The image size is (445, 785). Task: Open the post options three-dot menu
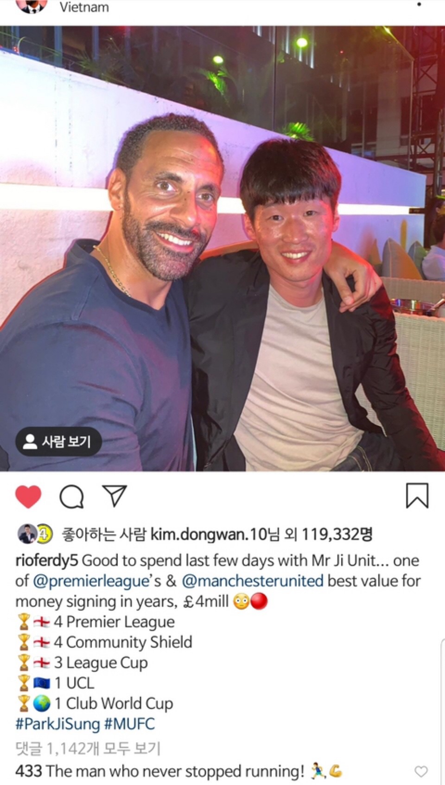pyautogui.click(x=419, y=5)
